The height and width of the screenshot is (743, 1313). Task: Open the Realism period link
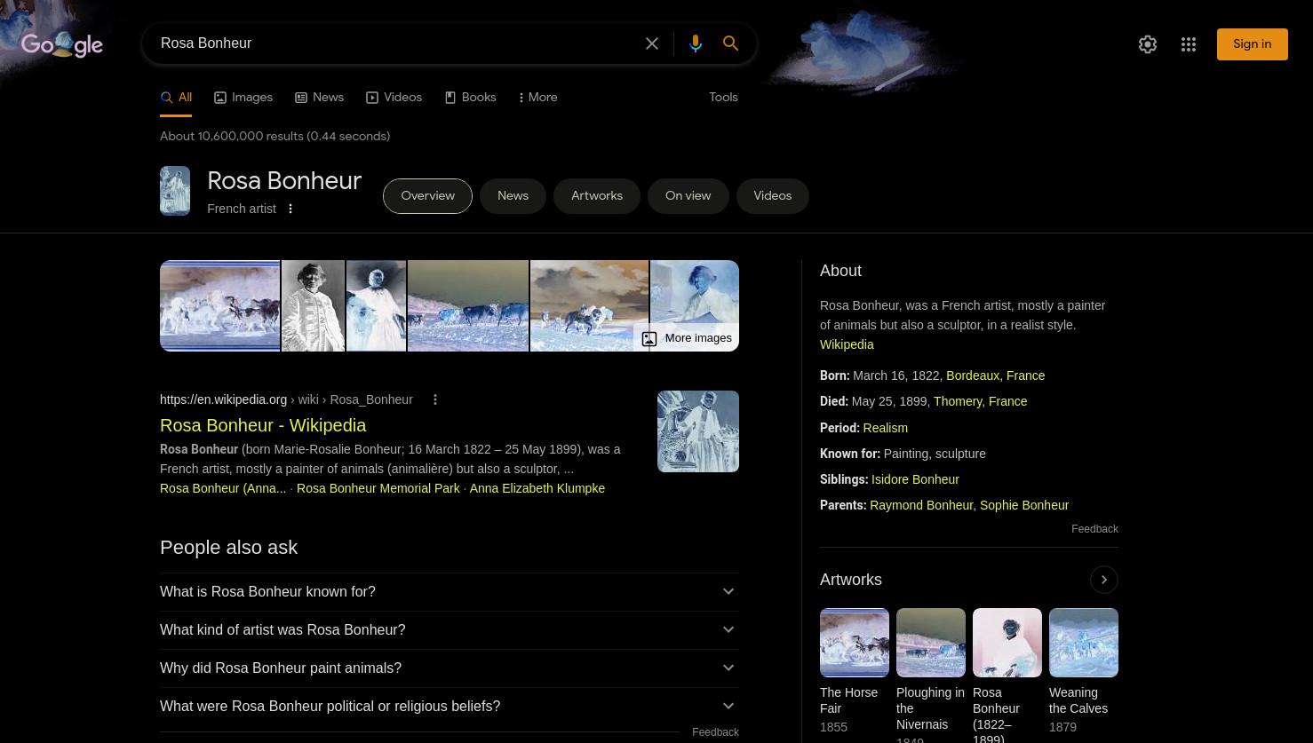click(886, 428)
